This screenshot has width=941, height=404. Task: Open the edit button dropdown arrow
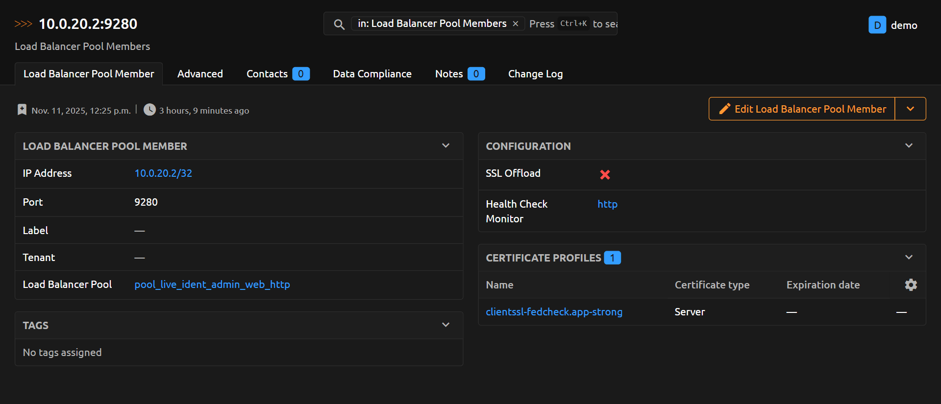(910, 109)
